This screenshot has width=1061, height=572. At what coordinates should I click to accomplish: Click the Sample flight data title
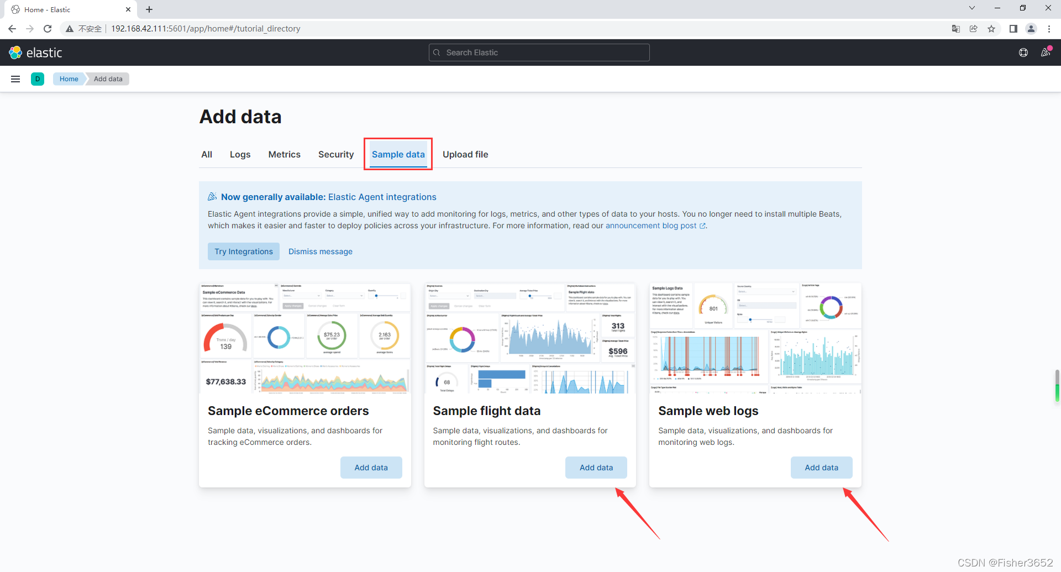(x=487, y=411)
